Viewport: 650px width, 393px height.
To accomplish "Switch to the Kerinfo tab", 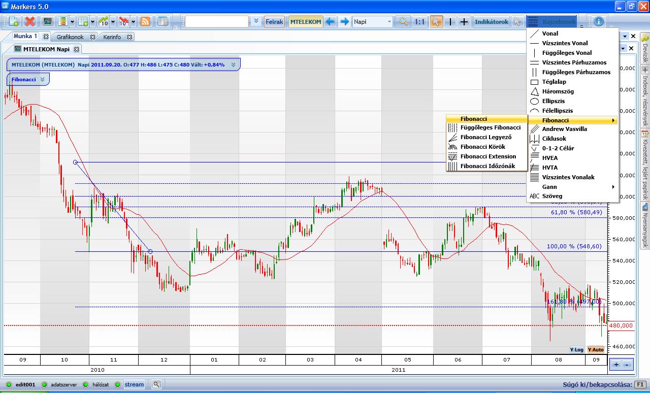I will [x=112, y=37].
